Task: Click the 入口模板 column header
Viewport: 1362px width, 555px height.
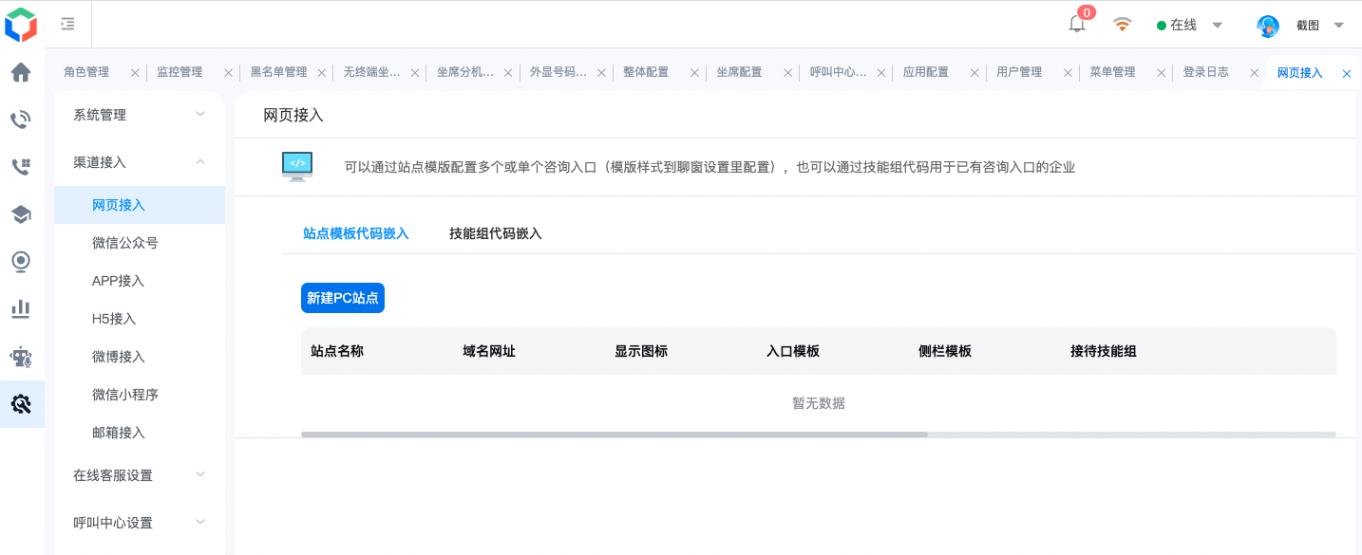Action: 793,351
